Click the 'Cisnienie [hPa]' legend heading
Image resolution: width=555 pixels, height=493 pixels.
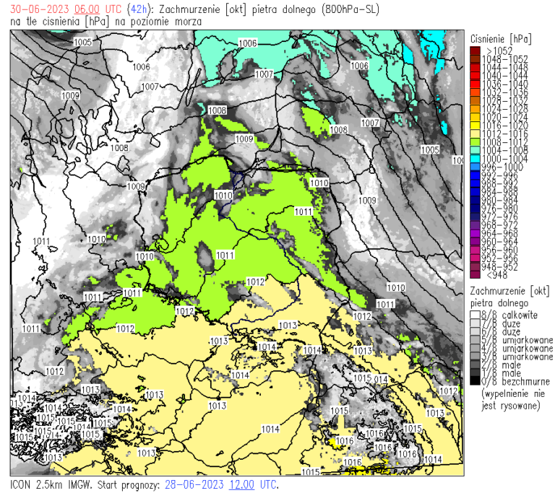(x=501, y=38)
